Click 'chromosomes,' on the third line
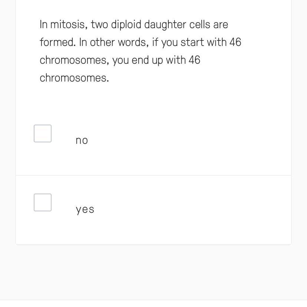The width and height of the screenshot is (307, 307). pos(74,60)
